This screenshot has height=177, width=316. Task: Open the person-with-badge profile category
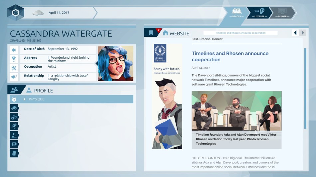14,135
